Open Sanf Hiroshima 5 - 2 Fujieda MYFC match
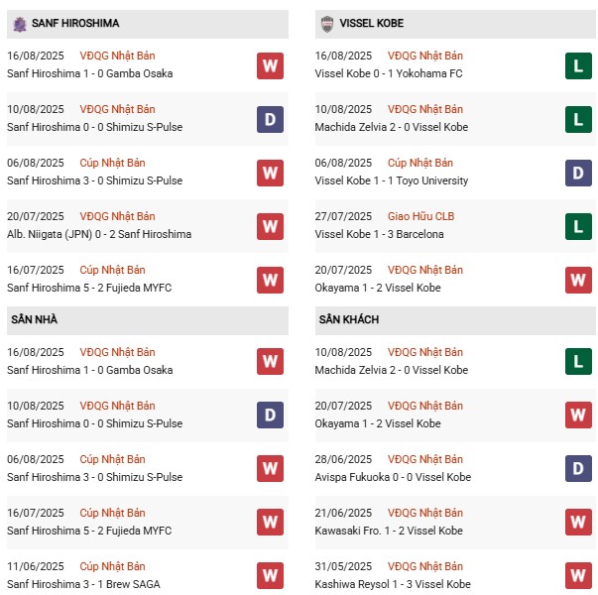Image resolution: width=598 pixels, height=595 pixels. (x=89, y=288)
